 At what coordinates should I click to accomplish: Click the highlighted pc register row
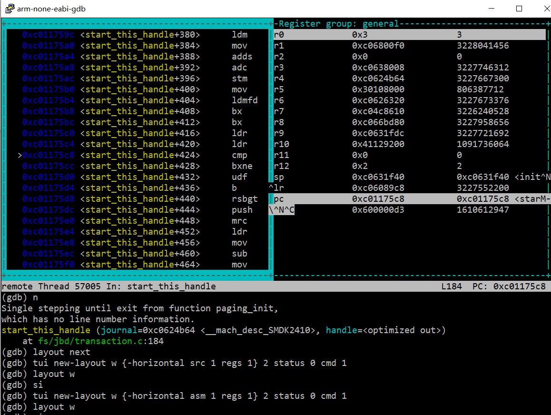point(412,199)
